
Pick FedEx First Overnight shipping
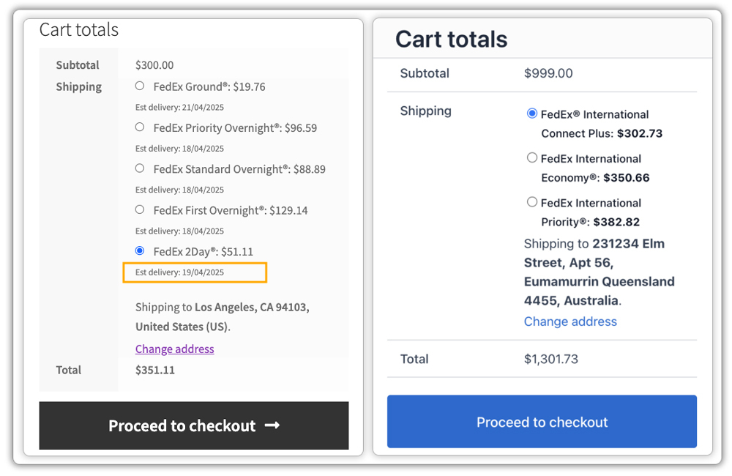click(x=139, y=209)
